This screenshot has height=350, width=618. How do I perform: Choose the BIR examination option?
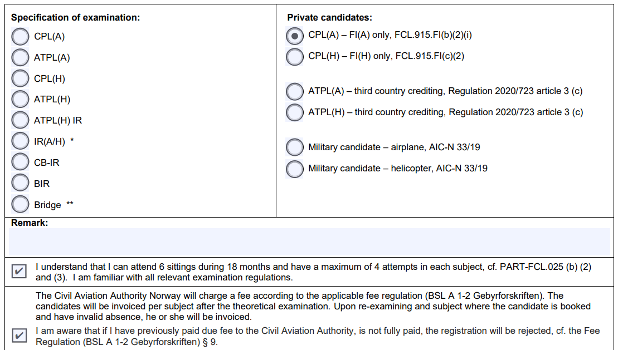pos(20,183)
